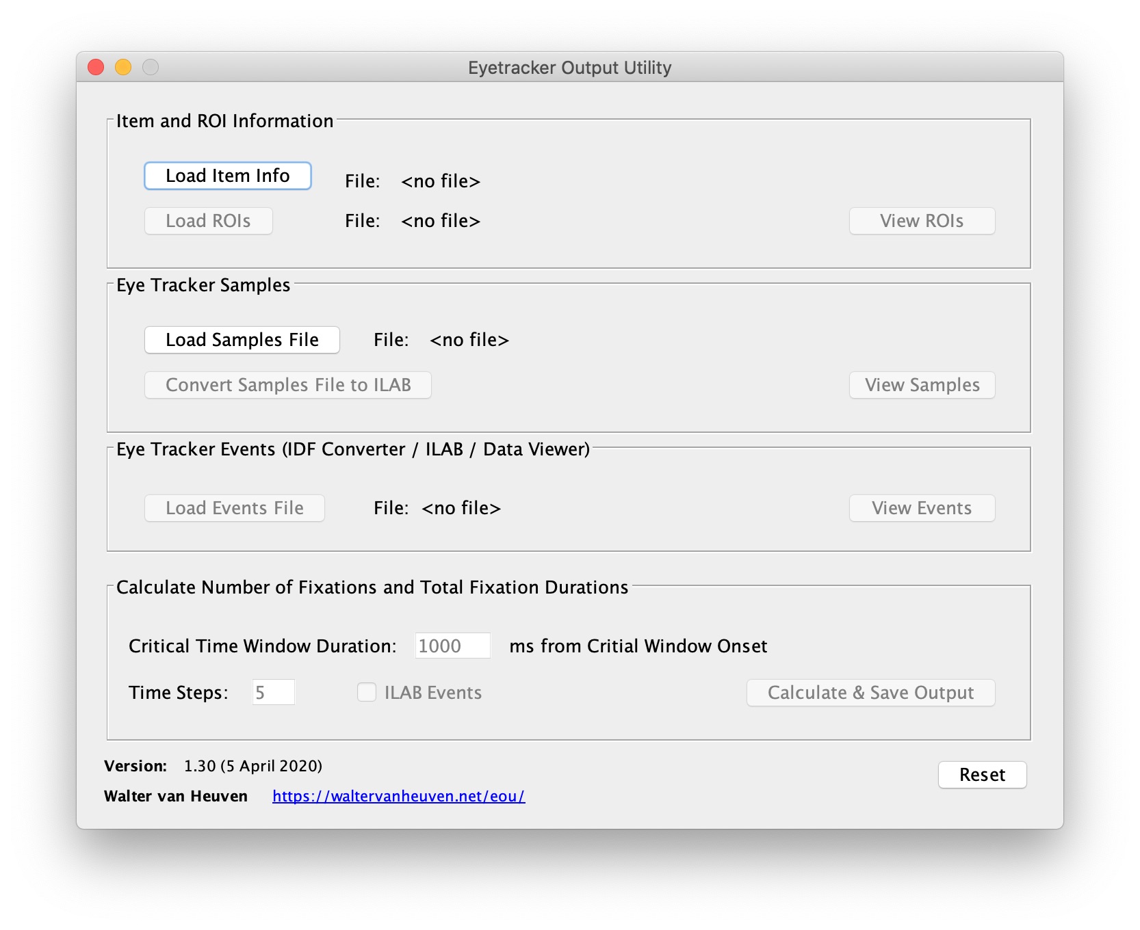Click the 'ms from Critial Window Onset' label
The image size is (1140, 930).
(638, 646)
